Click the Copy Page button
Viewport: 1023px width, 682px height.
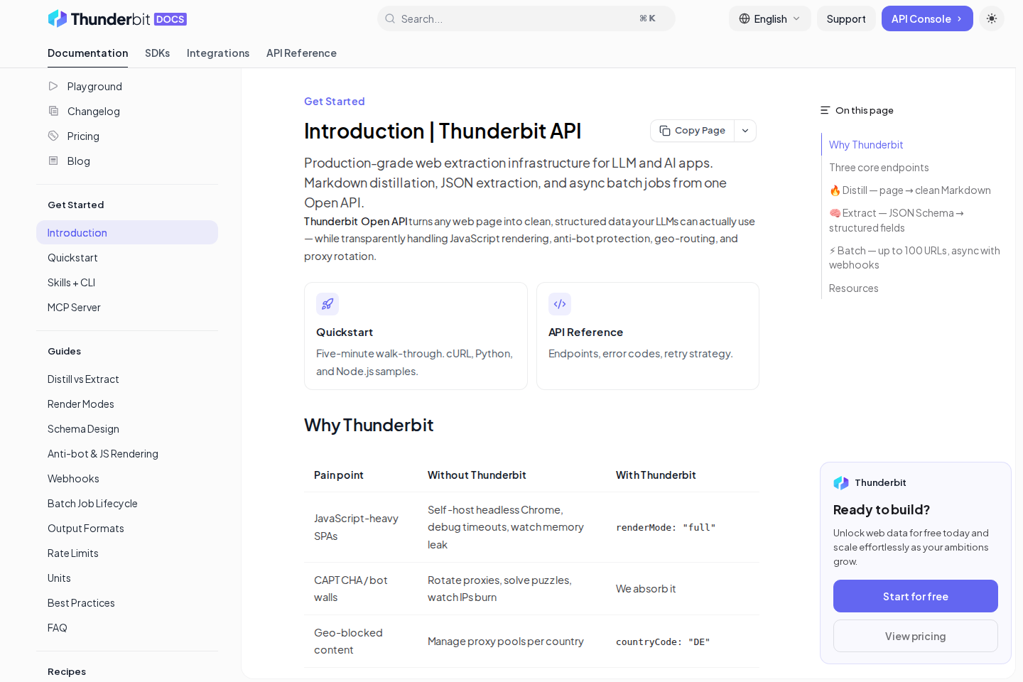coord(693,131)
